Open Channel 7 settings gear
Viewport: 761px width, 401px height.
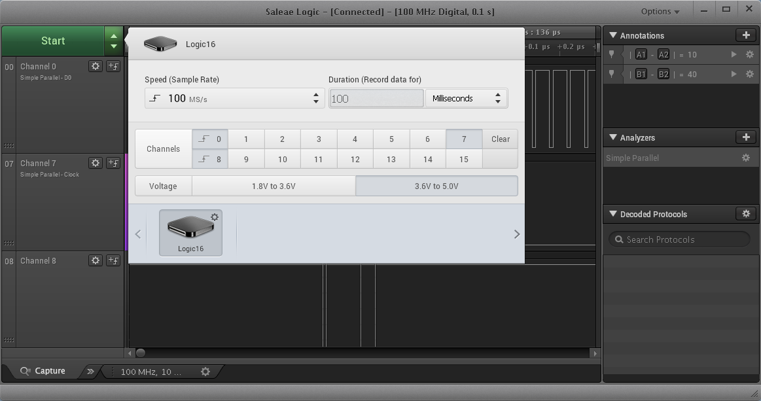pos(96,163)
